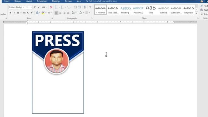Image resolution: width=208 pixels, height=117 pixels.
Task: Set line and paragraph spacing
Action: tap(73, 13)
